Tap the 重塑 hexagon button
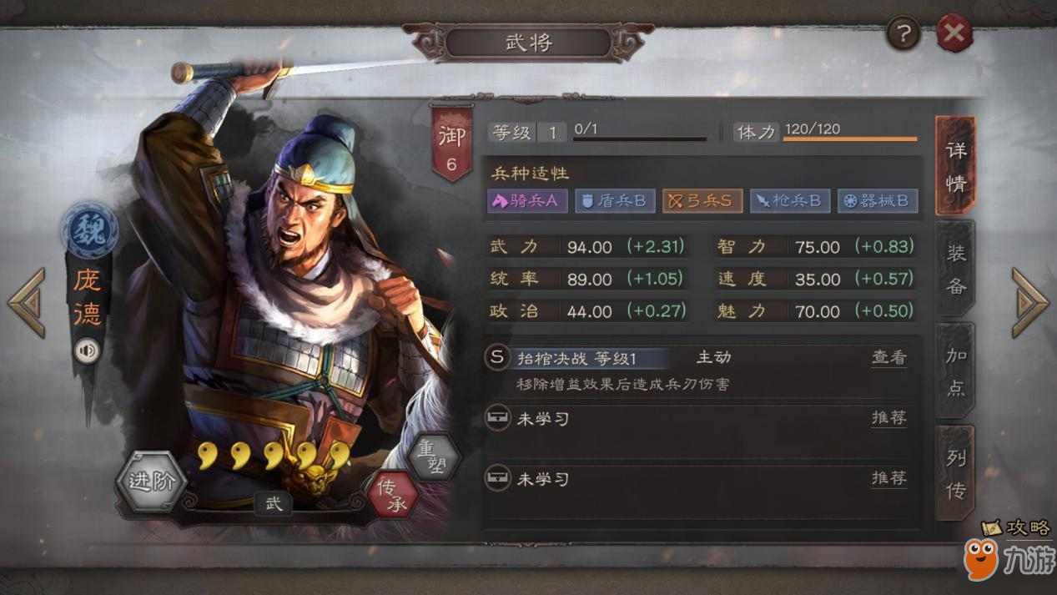Viewport: 1057px width, 595px height. pos(433,457)
